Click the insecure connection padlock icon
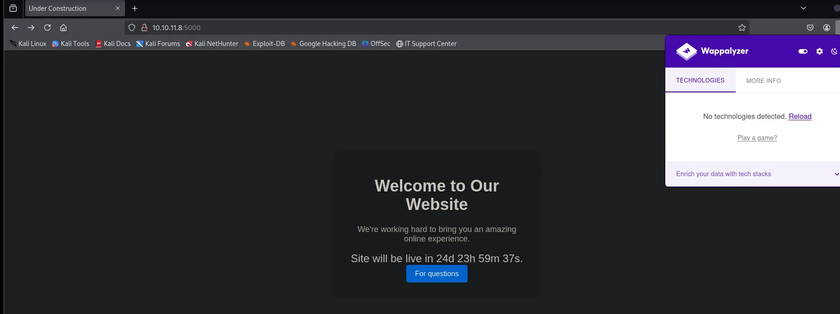The image size is (840, 314). 144,27
